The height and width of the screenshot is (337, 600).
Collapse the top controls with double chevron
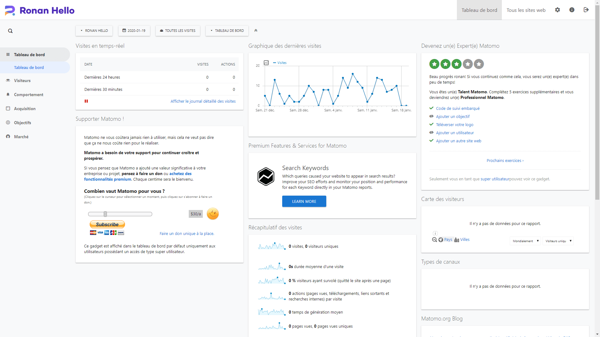(256, 31)
